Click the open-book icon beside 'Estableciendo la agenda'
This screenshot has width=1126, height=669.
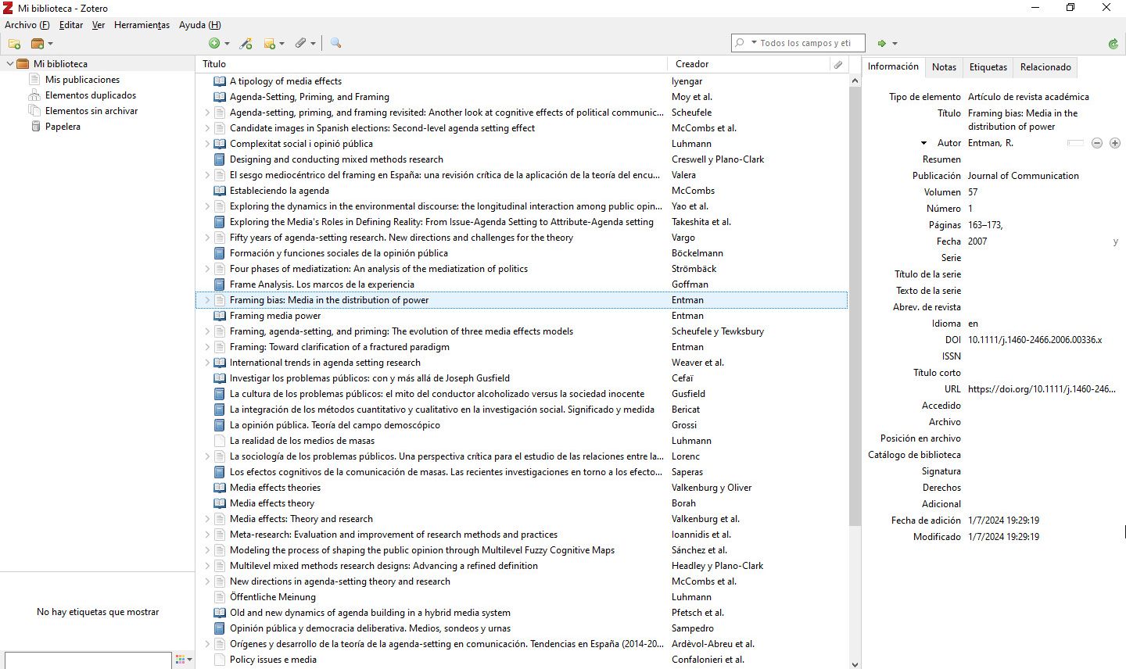coord(220,191)
